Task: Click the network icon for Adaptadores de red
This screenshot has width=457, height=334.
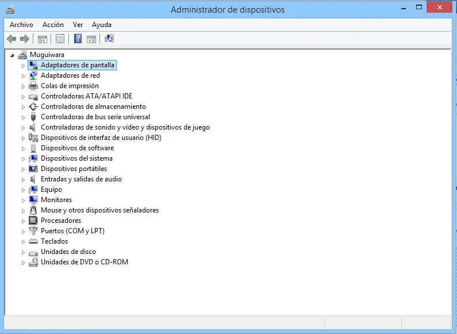Action: 33,75
